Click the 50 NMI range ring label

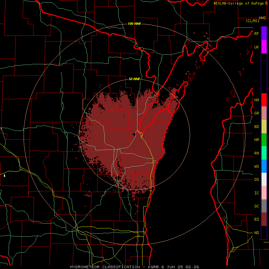(x=134, y=79)
